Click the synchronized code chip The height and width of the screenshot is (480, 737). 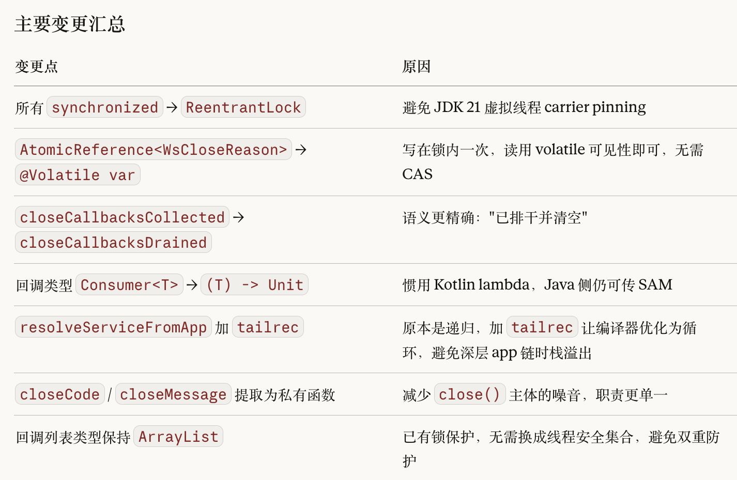[x=105, y=107]
